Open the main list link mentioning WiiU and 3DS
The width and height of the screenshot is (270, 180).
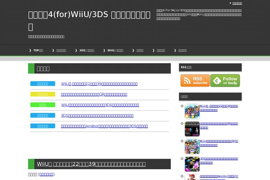pyautogui.click(x=100, y=105)
